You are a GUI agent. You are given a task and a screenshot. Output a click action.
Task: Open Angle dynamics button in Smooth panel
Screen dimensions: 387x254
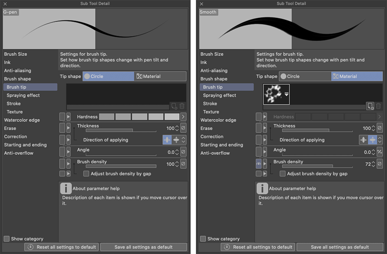380,152
